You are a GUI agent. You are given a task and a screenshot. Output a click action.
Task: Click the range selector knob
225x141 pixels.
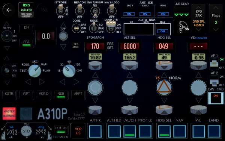(x=69, y=71)
